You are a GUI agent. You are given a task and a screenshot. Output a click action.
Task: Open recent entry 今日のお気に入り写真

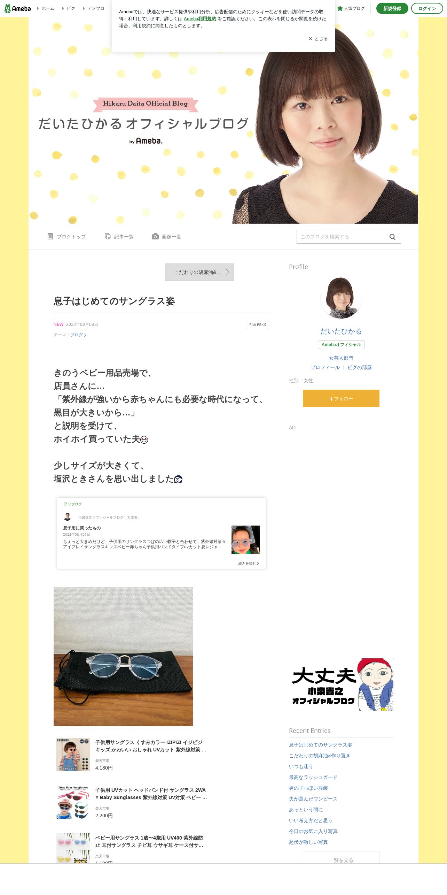pyautogui.click(x=313, y=831)
